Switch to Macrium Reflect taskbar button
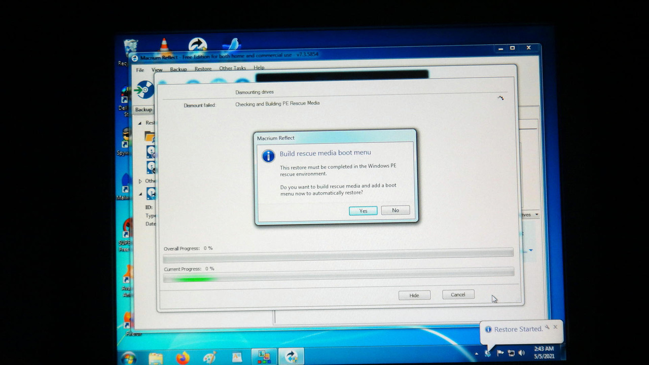The image size is (649, 365). click(291, 357)
